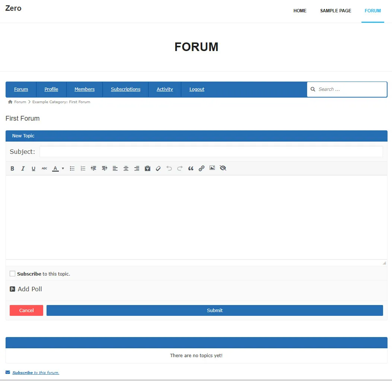The image size is (392, 381).
Task: Click the strikethrough ABC icon
Action: tap(44, 168)
